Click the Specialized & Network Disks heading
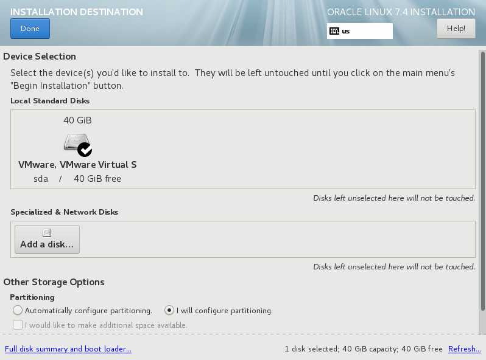The width and height of the screenshot is (486, 360). coord(65,212)
